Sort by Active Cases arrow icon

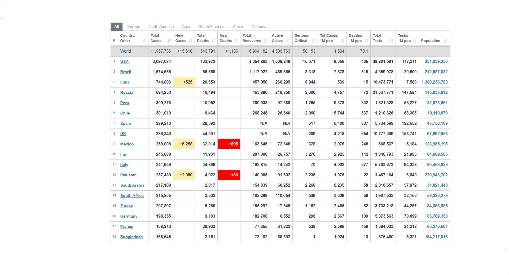tap(288, 41)
